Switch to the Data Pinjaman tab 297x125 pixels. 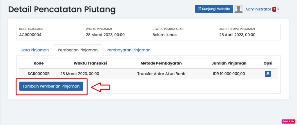(35, 50)
